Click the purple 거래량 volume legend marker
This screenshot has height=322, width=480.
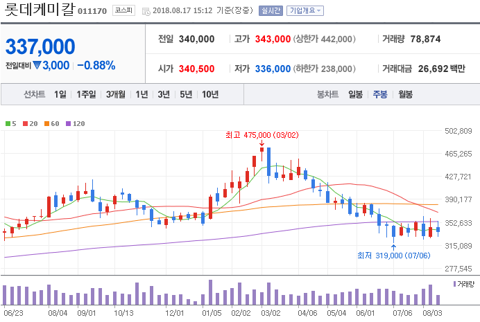coord(455,284)
